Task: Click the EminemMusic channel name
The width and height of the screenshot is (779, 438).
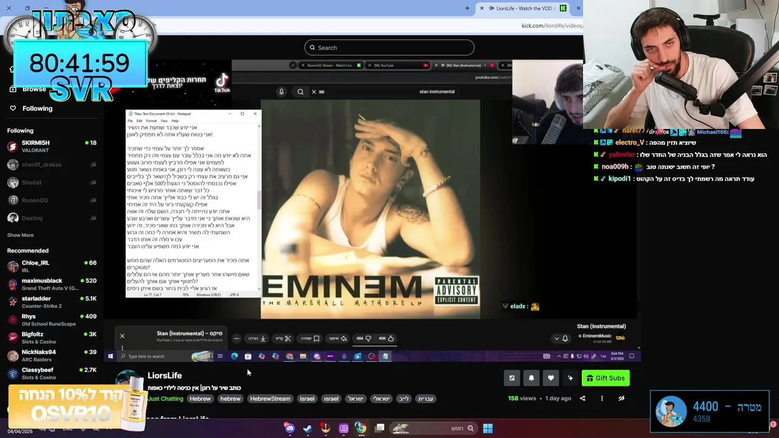Action: point(598,336)
